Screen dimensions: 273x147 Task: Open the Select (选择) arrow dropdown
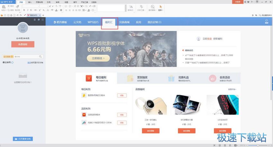(161, 10)
